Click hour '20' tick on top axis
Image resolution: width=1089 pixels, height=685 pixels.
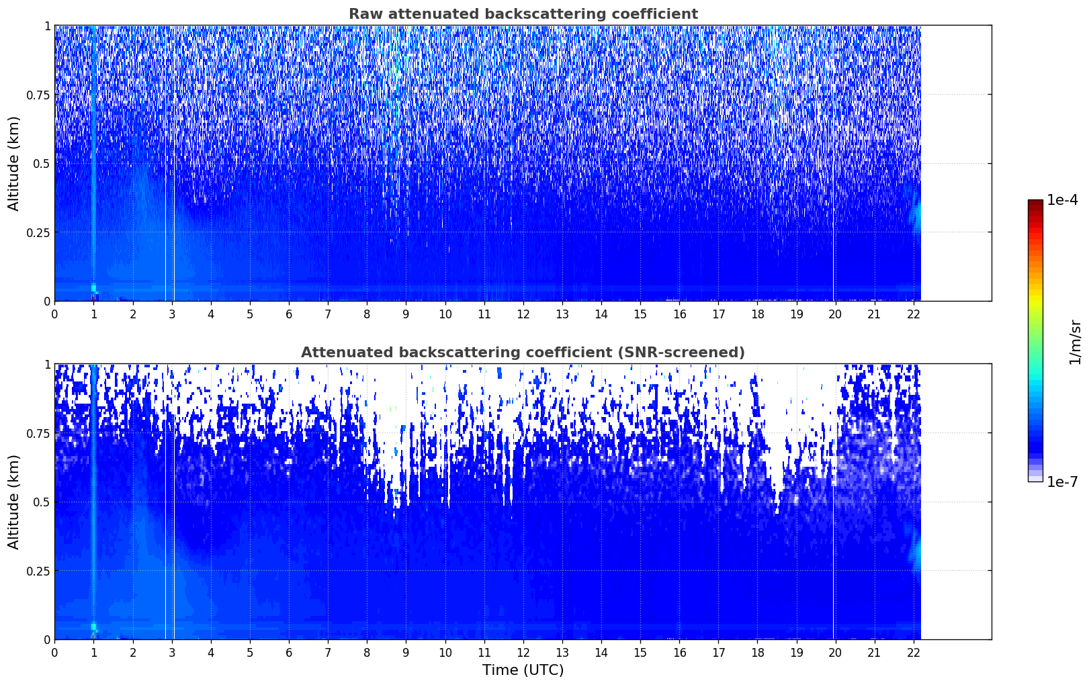(835, 314)
